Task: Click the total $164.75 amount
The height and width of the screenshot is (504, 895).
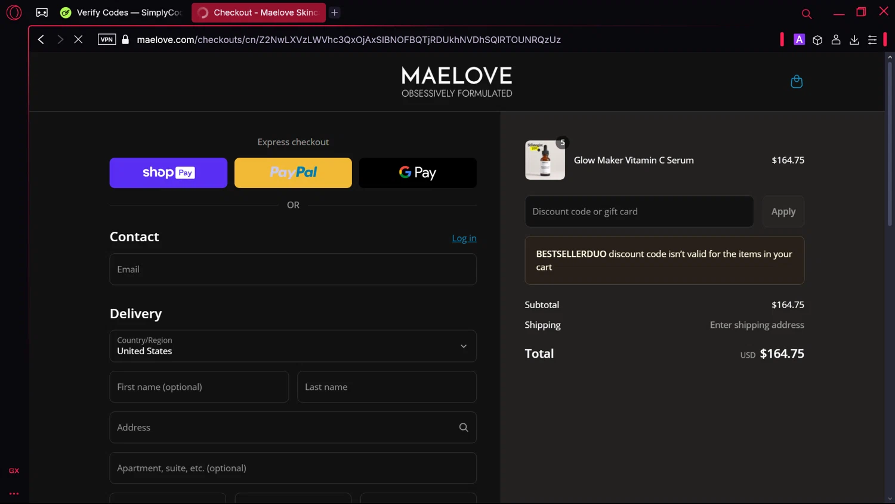Action: coord(782,354)
